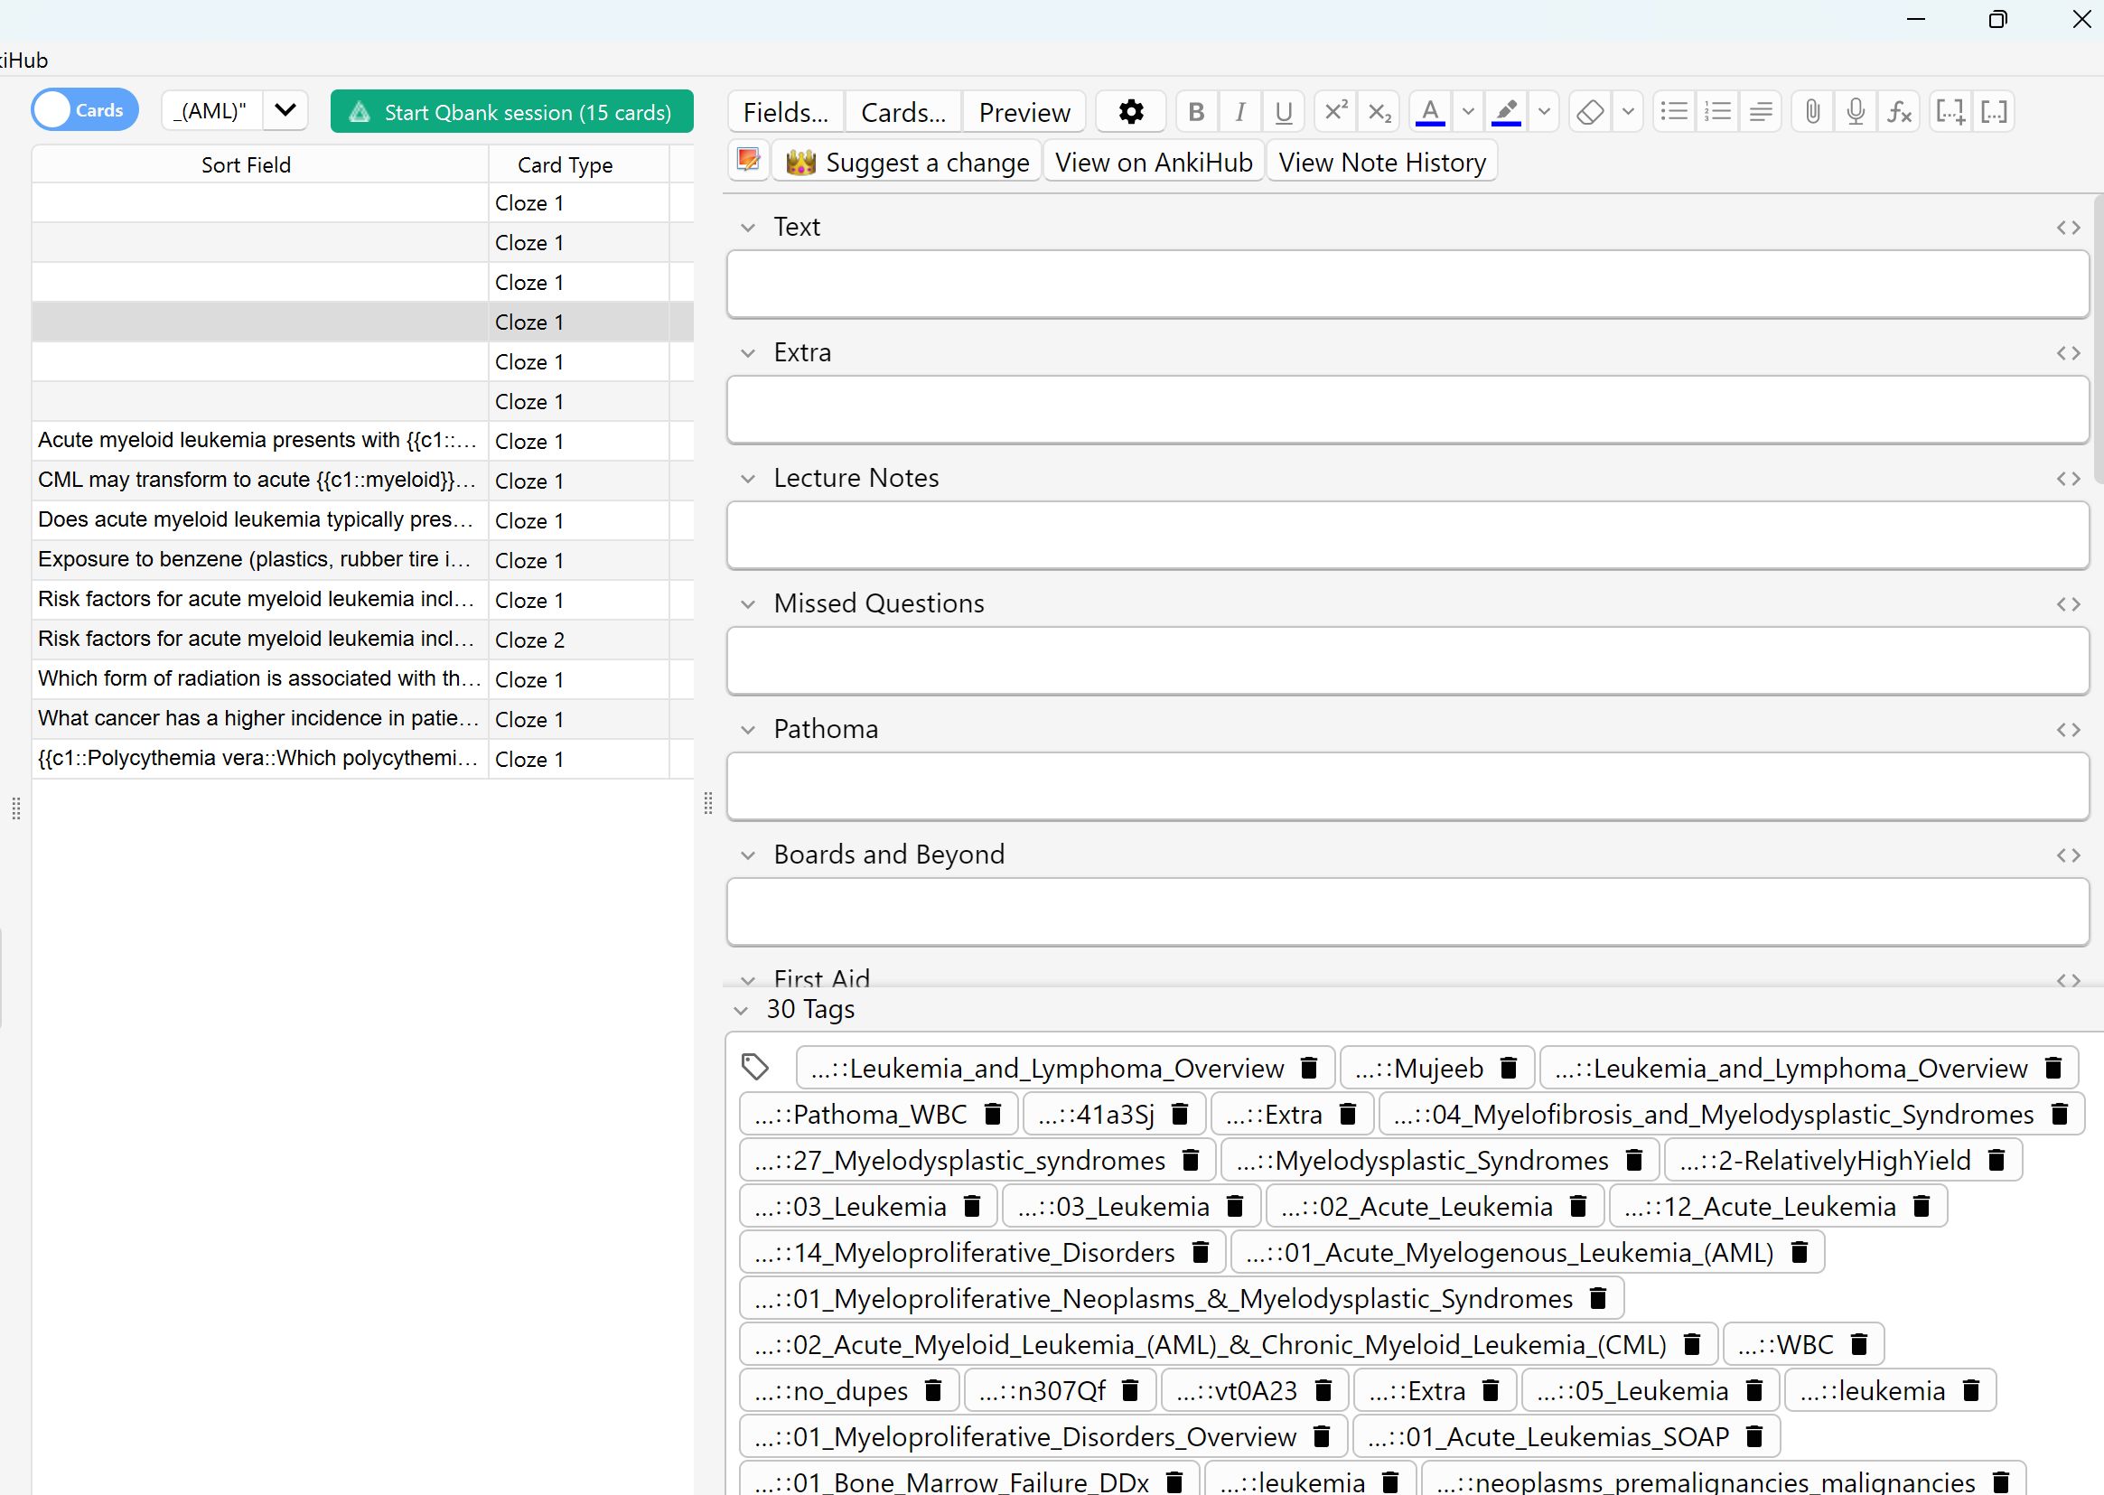Toggle Cards/Notes switch
The height and width of the screenshot is (1495, 2104).
[x=85, y=110]
